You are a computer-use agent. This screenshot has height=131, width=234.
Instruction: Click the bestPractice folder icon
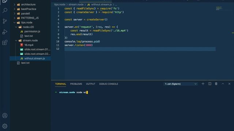tap(18, 9)
